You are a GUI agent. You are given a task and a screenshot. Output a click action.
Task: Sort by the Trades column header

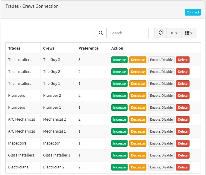[14, 48]
